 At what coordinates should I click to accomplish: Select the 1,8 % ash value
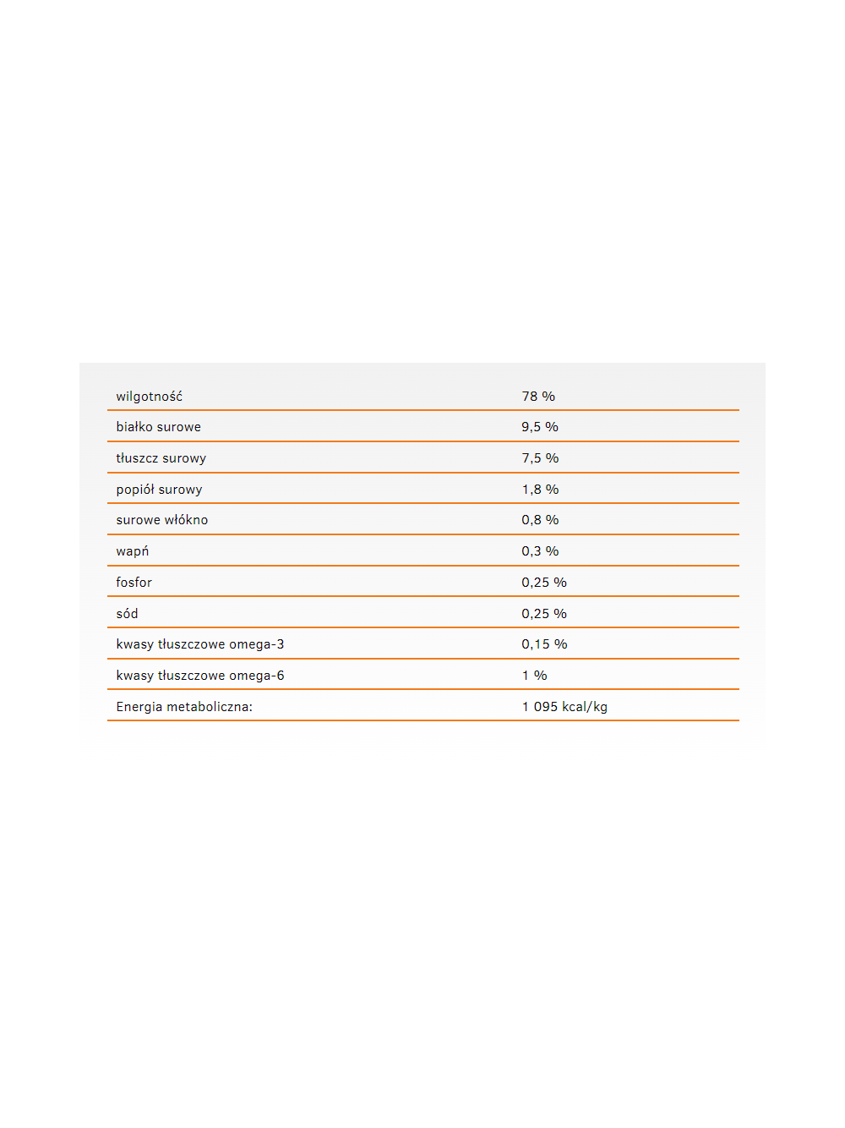coord(540,490)
